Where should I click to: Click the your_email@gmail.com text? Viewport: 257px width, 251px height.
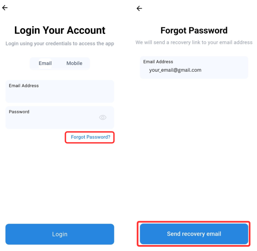175,70
